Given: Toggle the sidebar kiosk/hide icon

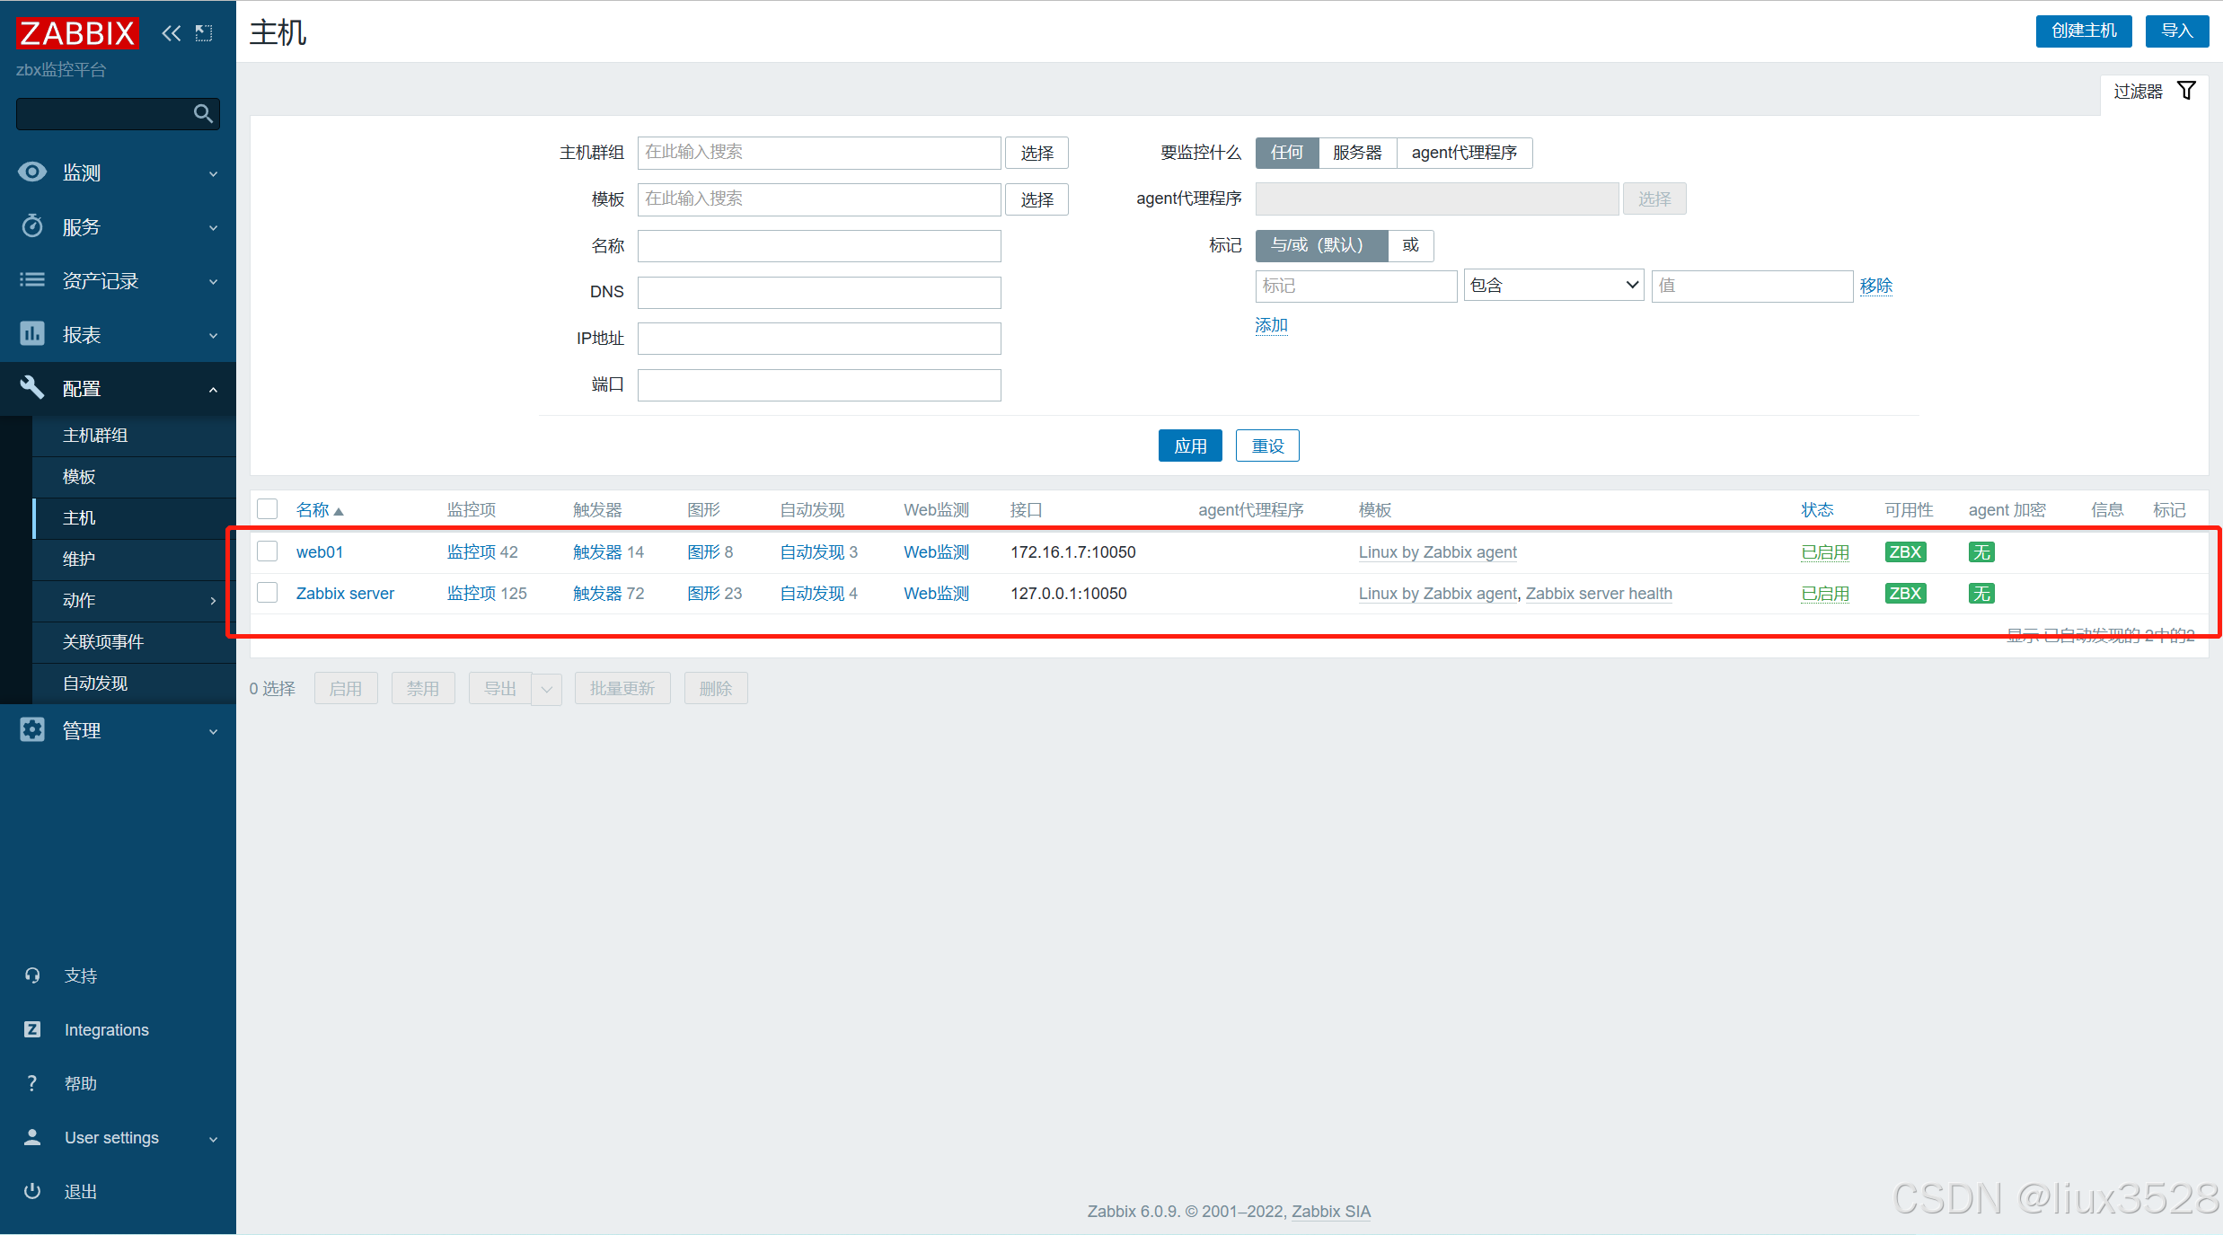Looking at the screenshot, I should click(205, 33).
